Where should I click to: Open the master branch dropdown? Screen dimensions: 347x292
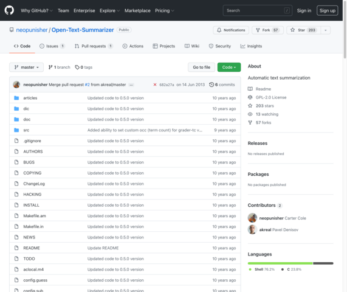26,67
